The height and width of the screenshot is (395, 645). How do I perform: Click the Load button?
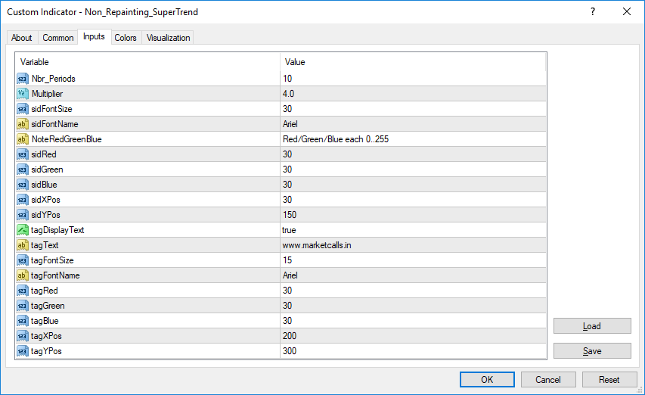[x=592, y=326]
